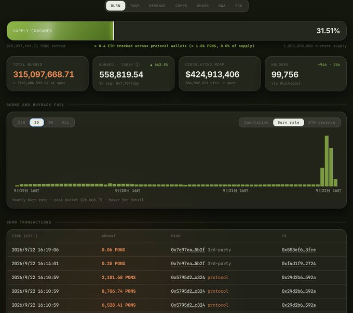Open the ECO tab

[x=239, y=6]
